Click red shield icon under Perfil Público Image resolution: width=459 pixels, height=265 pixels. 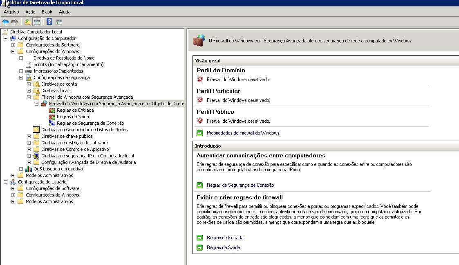click(200, 121)
